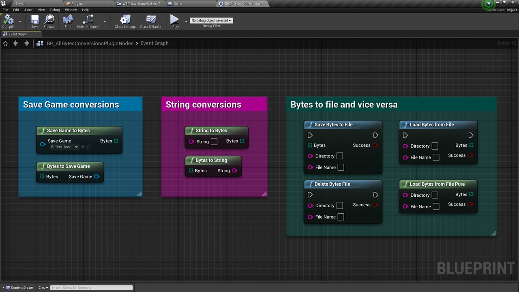Screen dimensions: 519x292
Task: Open the View menu
Action: tap(41, 10)
